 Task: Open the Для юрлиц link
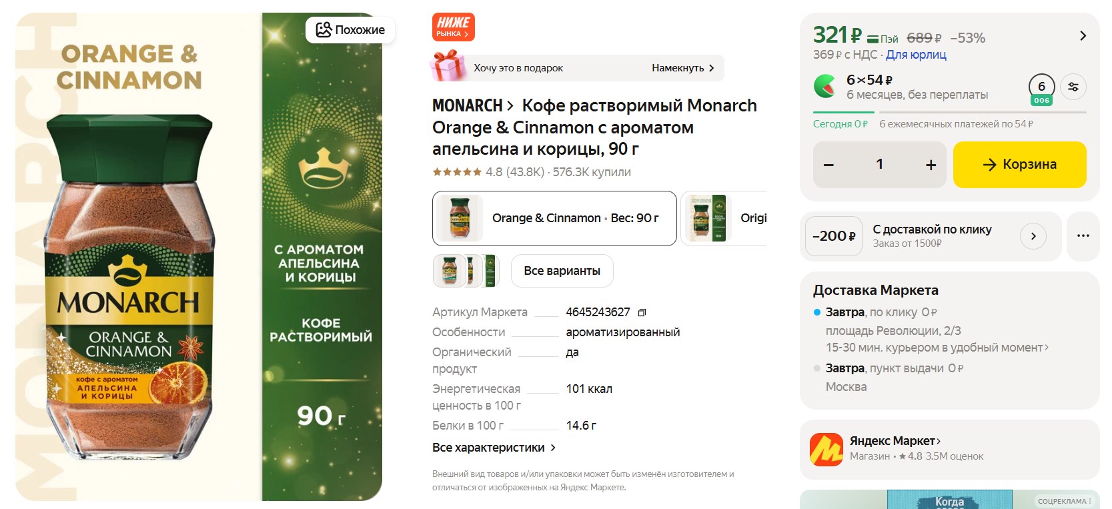coord(915,55)
